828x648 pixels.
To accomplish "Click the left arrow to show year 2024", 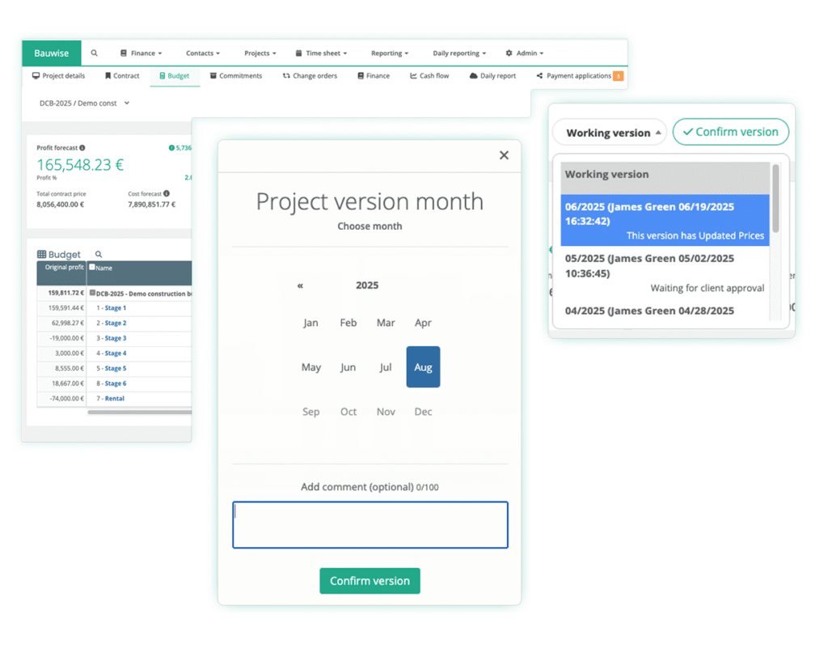I will click(300, 285).
